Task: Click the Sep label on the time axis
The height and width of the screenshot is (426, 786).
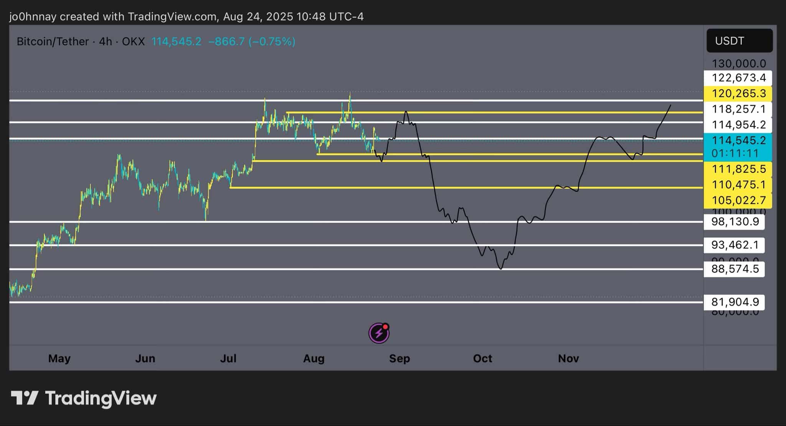Action: (400, 359)
